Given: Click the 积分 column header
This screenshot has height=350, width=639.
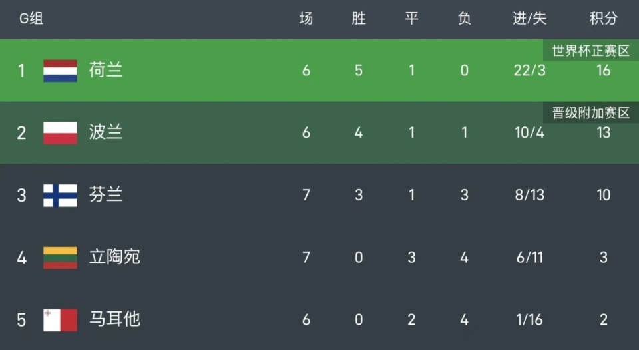Looking at the screenshot, I should coord(603,19).
